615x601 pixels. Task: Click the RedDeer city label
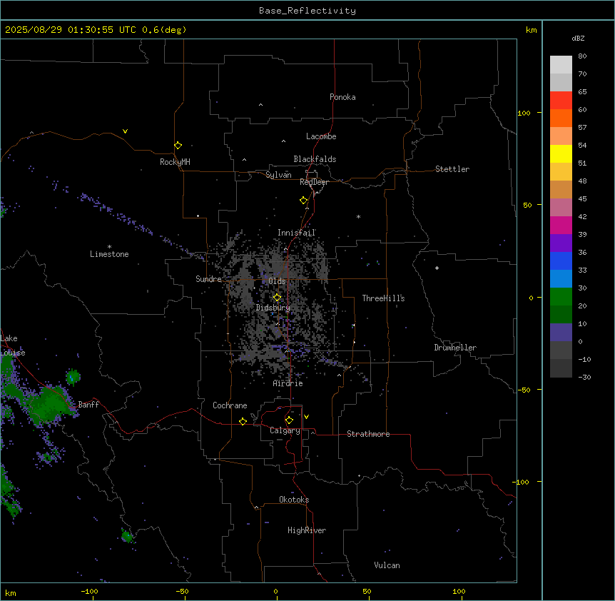[x=314, y=182]
